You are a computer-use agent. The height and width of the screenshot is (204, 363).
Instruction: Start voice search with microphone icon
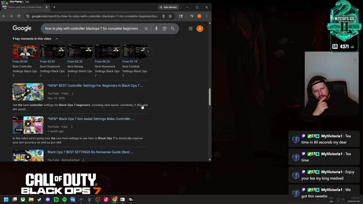156,28
